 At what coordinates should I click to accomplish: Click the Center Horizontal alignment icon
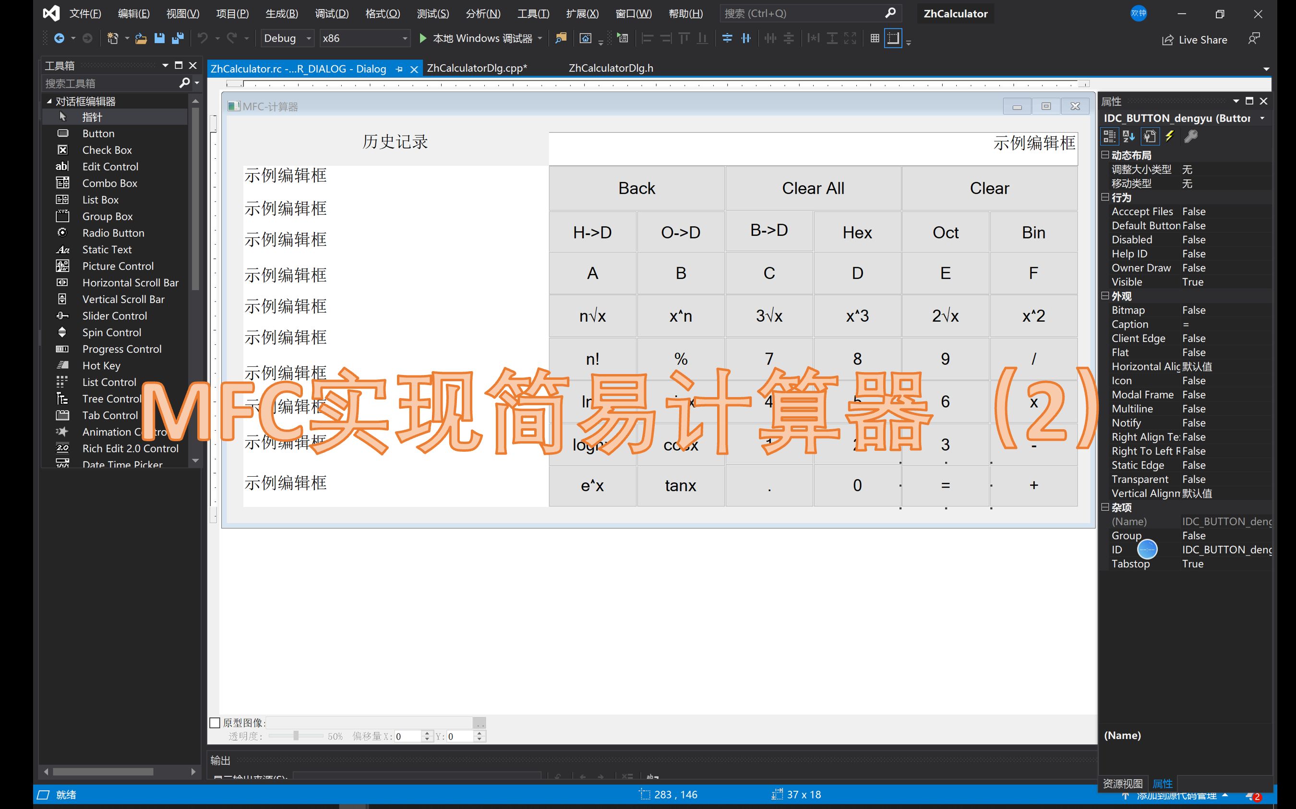pyautogui.click(x=745, y=38)
